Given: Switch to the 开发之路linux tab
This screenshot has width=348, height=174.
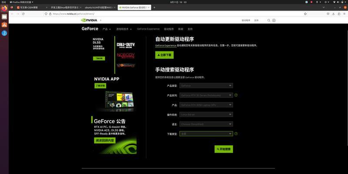Looking at the screenshot, I should (x=65, y=7).
